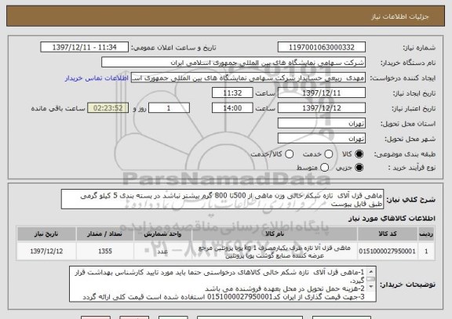Click the تاریخ نیاز column header
The height and width of the screenshot is (319, 452).
(46, 234)
